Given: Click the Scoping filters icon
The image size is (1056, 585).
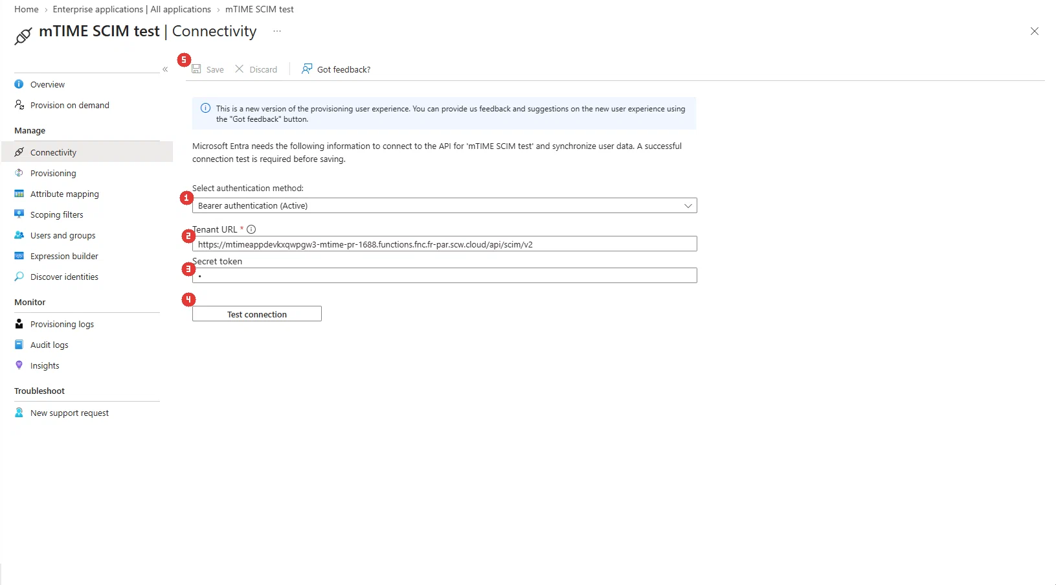Looking at the screenshot, I should pos(19,214).
